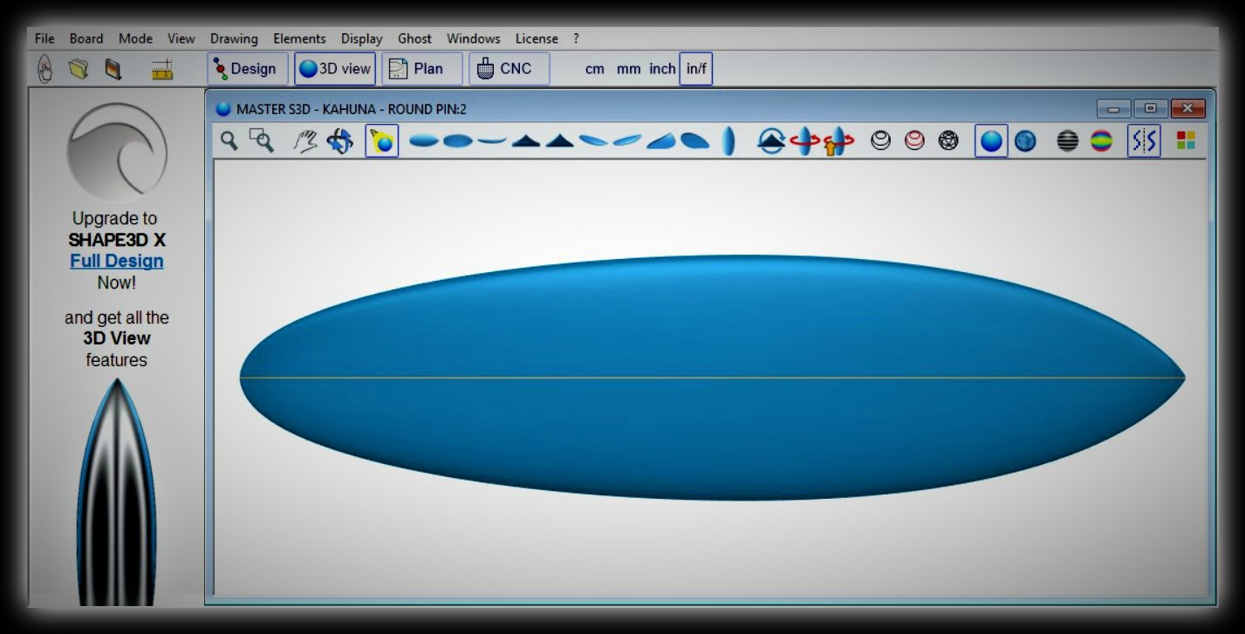The width and height of the screenshot is (1245, 634).
Task: Toggle solid blue sphere shading
Action: pos(991,140)
